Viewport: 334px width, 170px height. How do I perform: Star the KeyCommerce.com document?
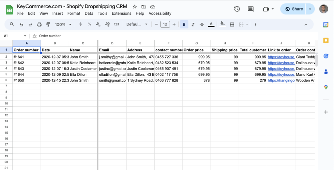(135, 7)
